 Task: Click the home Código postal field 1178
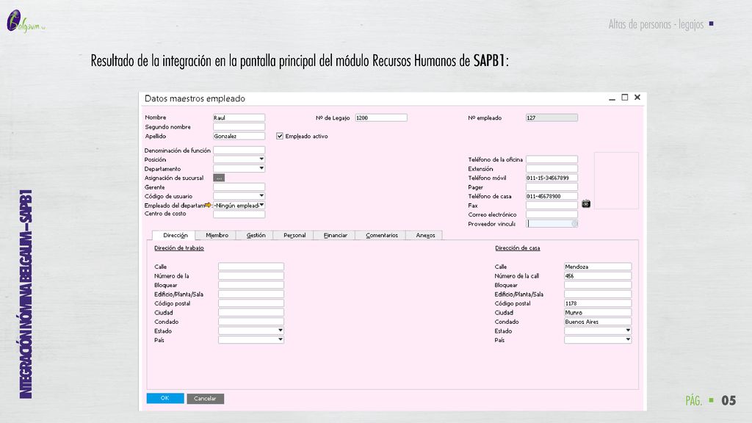click(x=598, y=303)
